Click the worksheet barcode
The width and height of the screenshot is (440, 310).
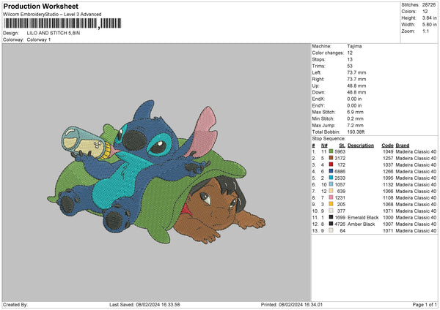click(x=62, y=23)
